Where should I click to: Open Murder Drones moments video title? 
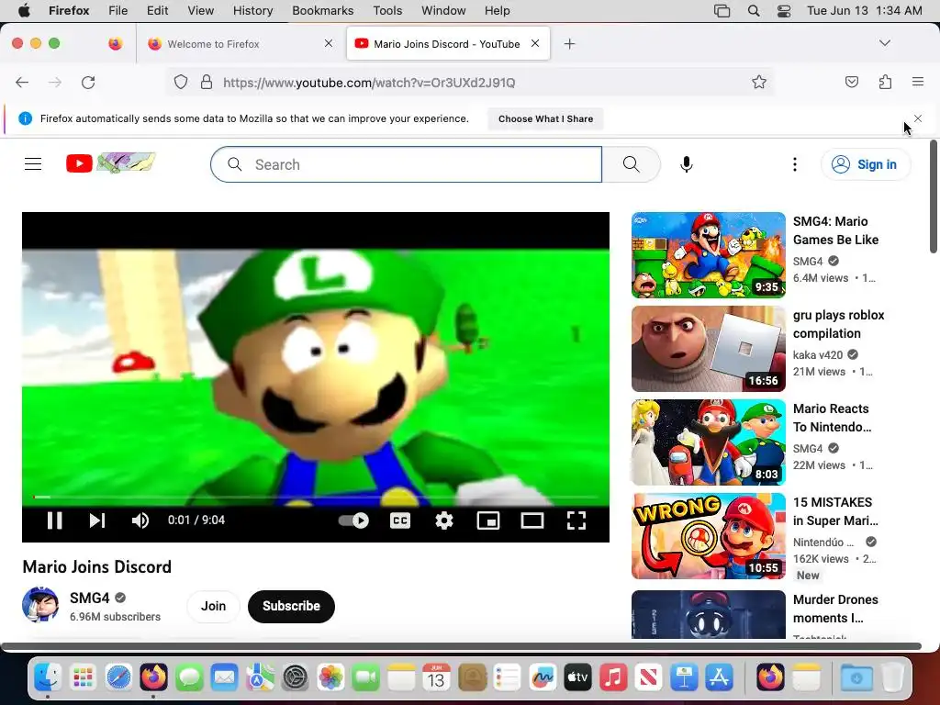coord(835,609)
